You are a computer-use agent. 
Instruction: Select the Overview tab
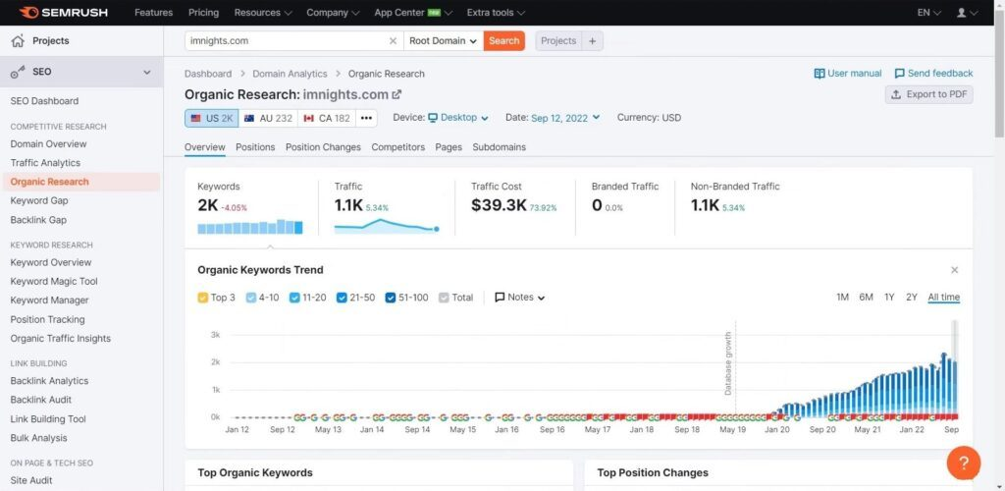click(x=205, y=146)
